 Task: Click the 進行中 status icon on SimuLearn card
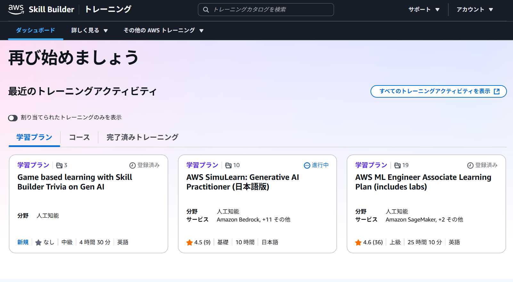[x=307, y=165]
